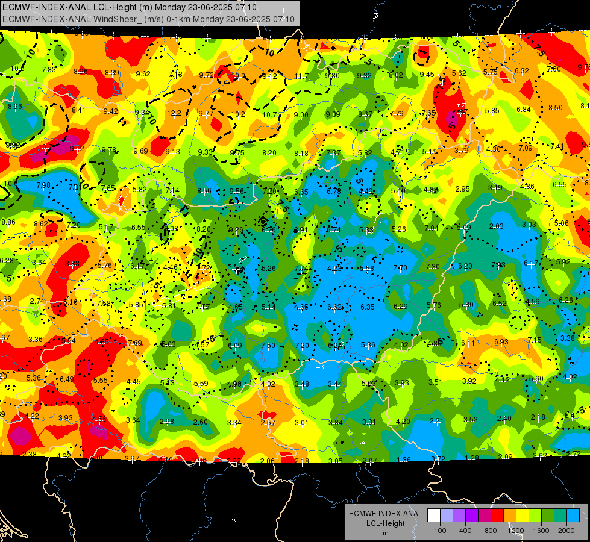This screenshot has width=590, height=542.
Task: Click the ECMWF-INDEX-ANAL text in the legend box
Action: [385, 514]
